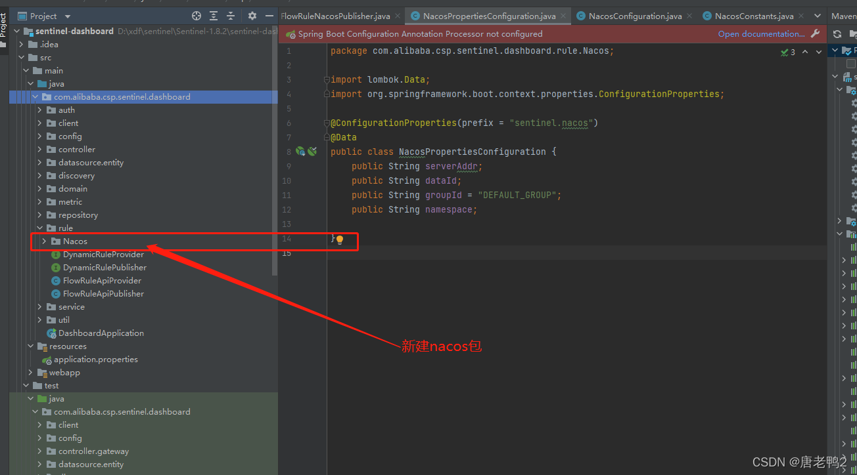Click the serverAddr field name
This screenshot has height=475, width=857.
(x=451, y=166)
